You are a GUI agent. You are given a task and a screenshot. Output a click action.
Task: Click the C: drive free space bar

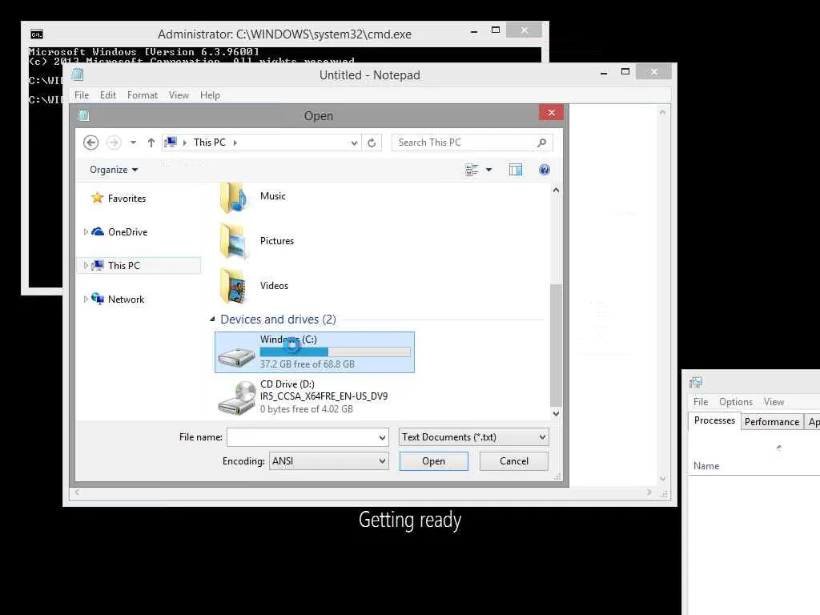(336, 352)
